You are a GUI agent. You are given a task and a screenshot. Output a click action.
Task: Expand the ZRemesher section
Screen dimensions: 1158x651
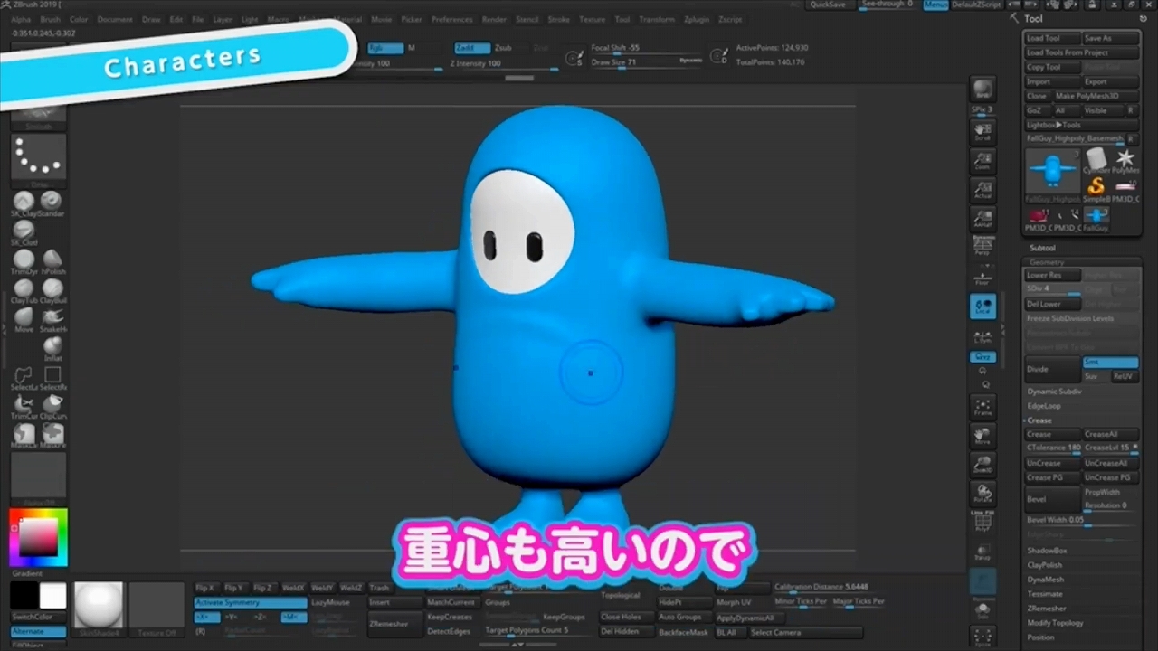1047,609
